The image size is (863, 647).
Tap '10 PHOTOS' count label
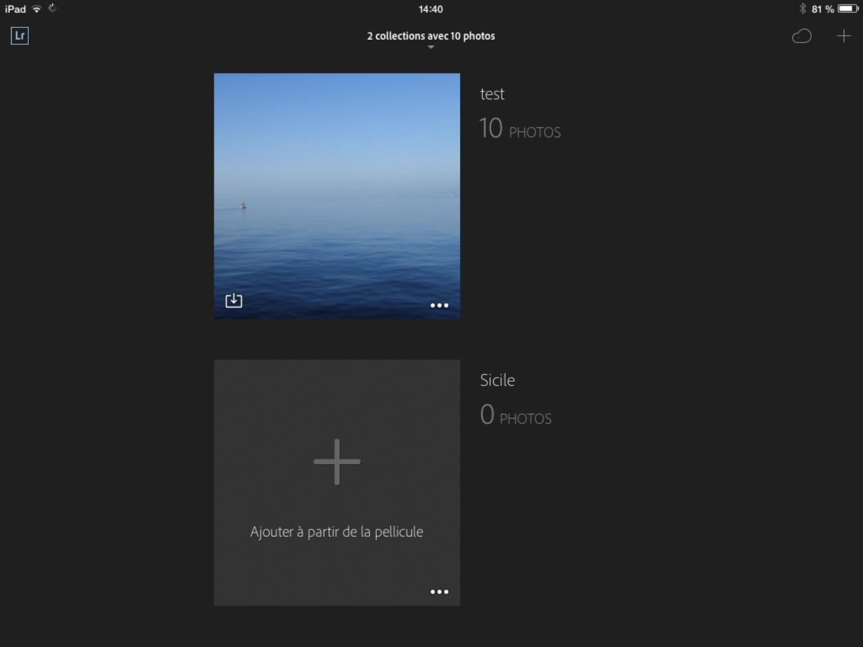click(x=520, y=128)
